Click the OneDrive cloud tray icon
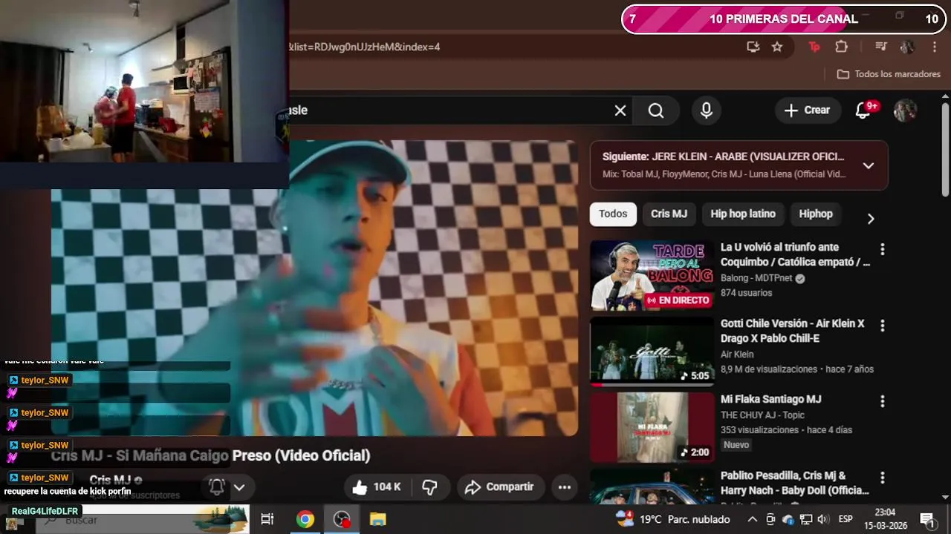The image size is (951, 534). click(x=788, y=519)
